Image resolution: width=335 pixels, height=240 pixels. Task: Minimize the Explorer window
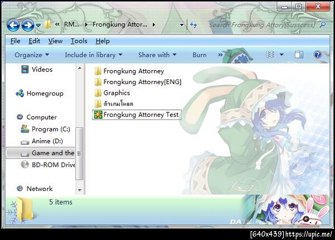point(284,7)
